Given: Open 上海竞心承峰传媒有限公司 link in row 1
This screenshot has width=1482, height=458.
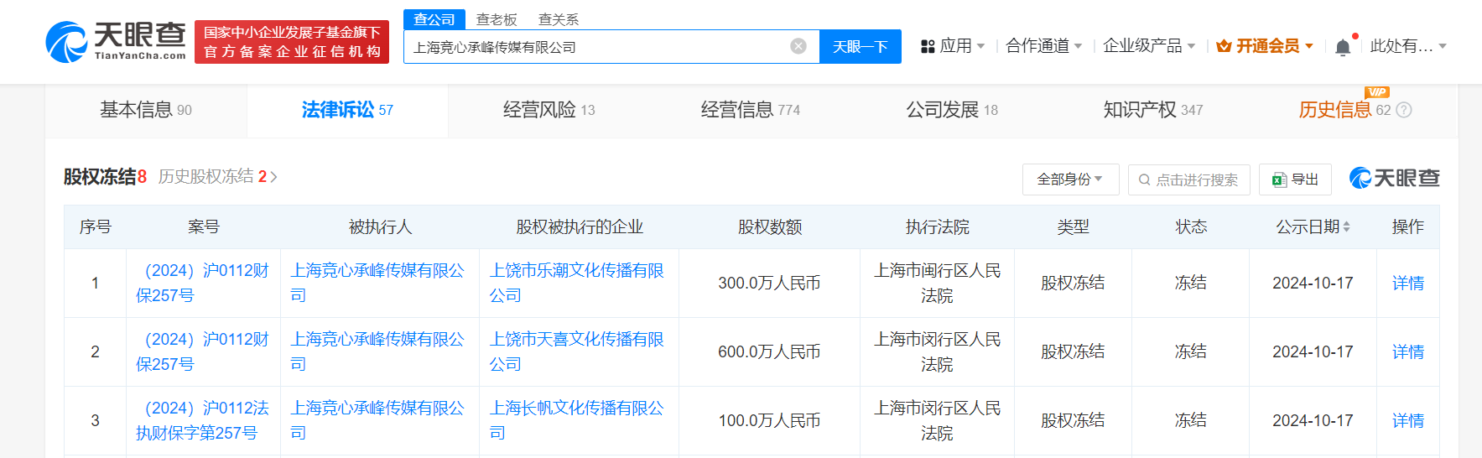Looking at the screenshot, I should 377,283.
